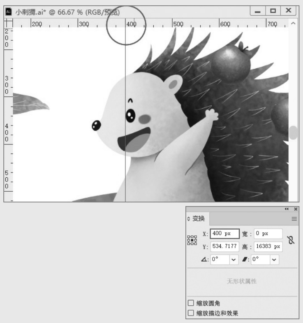Click the 高 height value field
This screenshot has width=303, height=323.
[x=268, y=247]
